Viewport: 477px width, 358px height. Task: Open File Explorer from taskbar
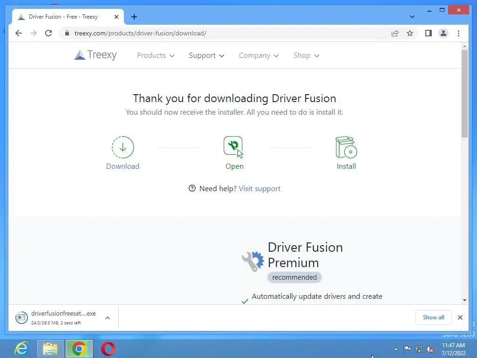(50, 349)
